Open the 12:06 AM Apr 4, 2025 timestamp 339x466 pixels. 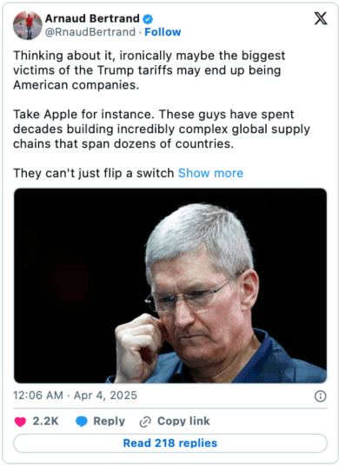pyautogui.click(x=75, y=396)
